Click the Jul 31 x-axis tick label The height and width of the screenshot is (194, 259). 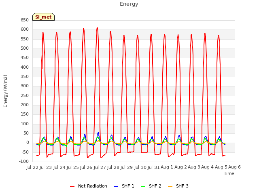[x=153, y=167]
